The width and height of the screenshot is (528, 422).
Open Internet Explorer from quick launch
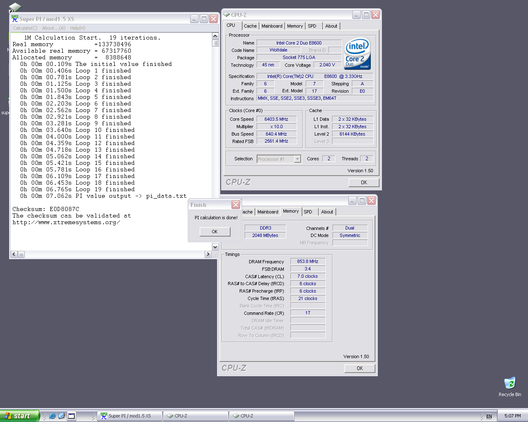pos(52,416)
